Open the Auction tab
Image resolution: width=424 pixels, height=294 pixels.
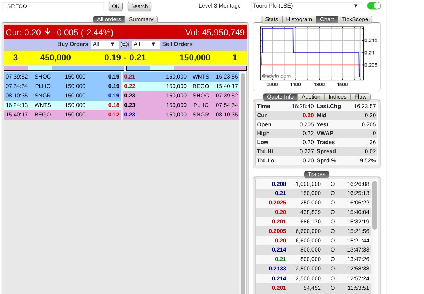coord(311,97)
